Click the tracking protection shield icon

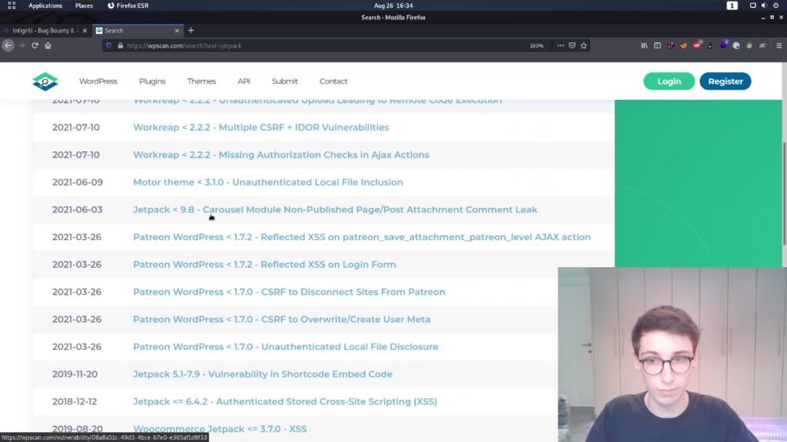coord(108,45)
